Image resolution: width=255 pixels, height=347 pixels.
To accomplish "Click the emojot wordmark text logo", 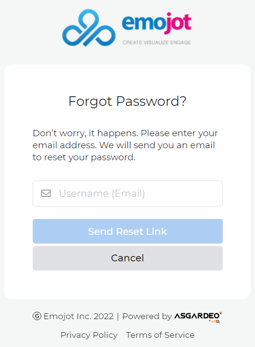I will point(156,23).
